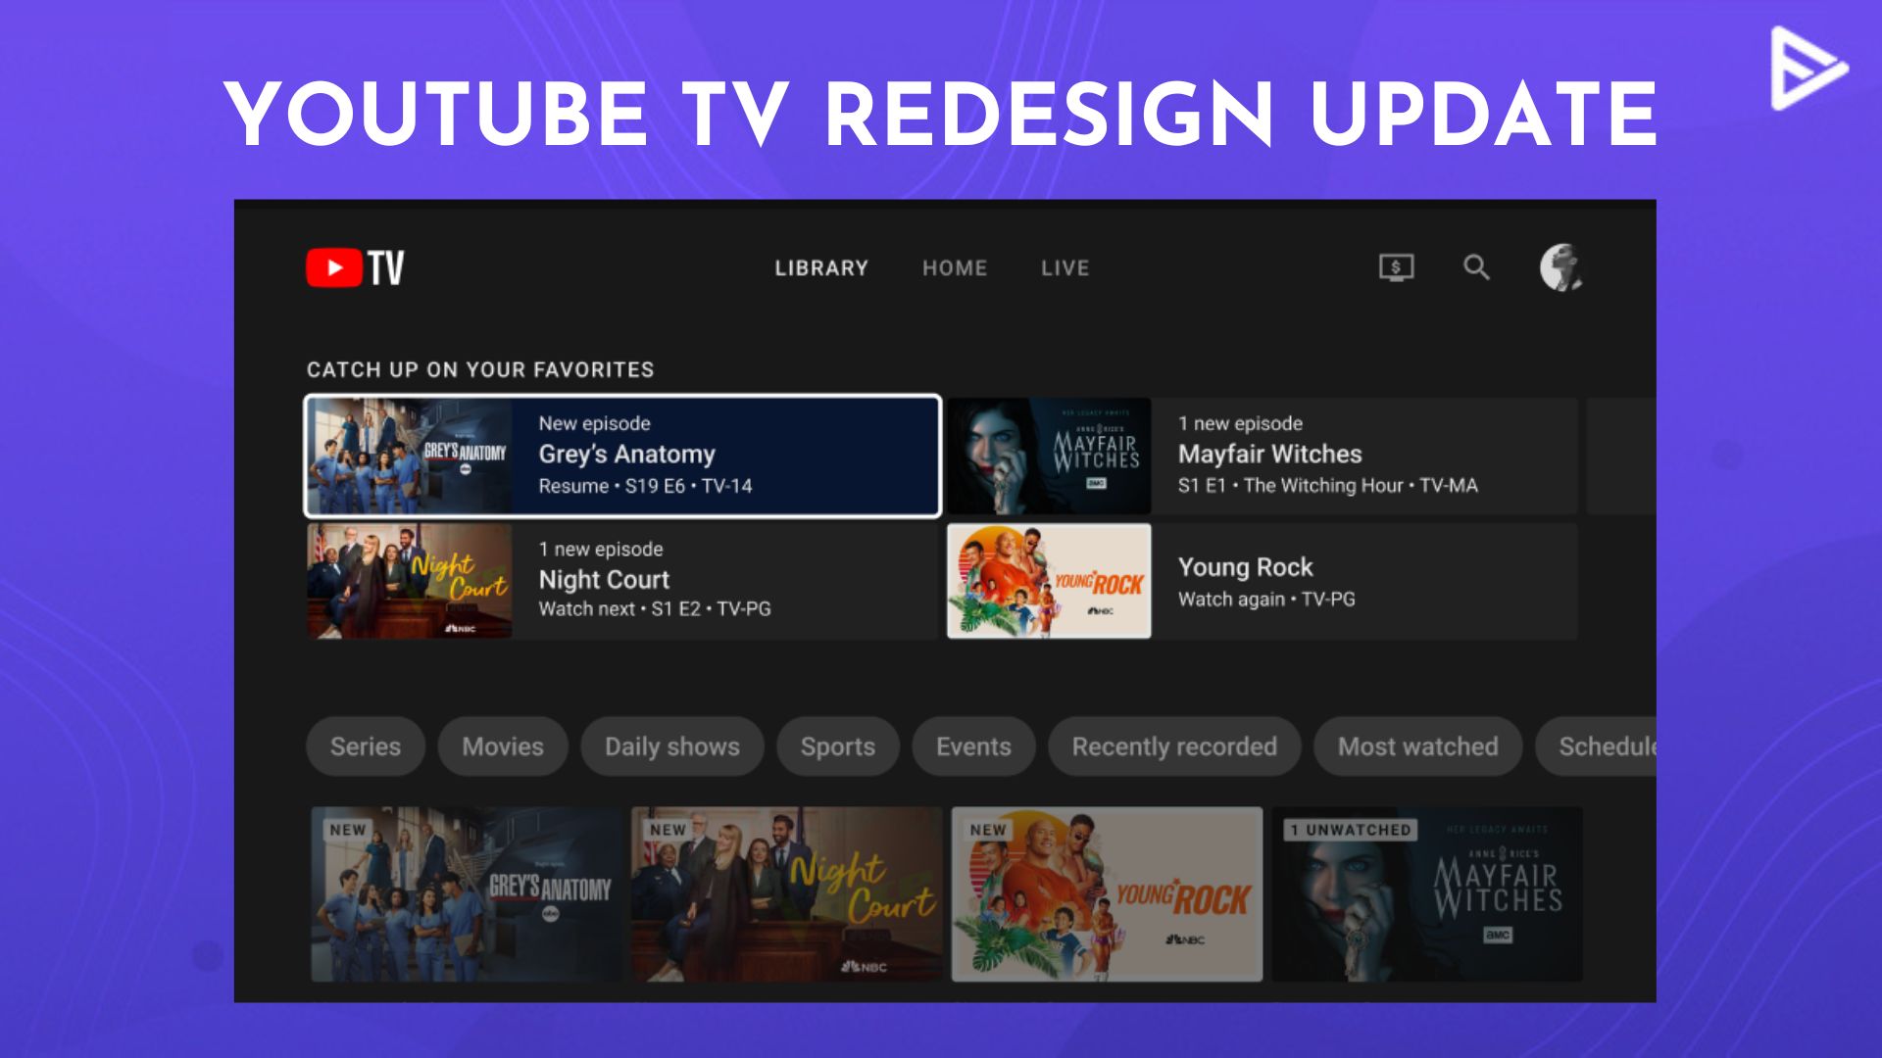The height and width of the screenshot is (1058, 1882).
Task: Open Night Court library thumbnail marked NEW
Action: pos(786,894)
